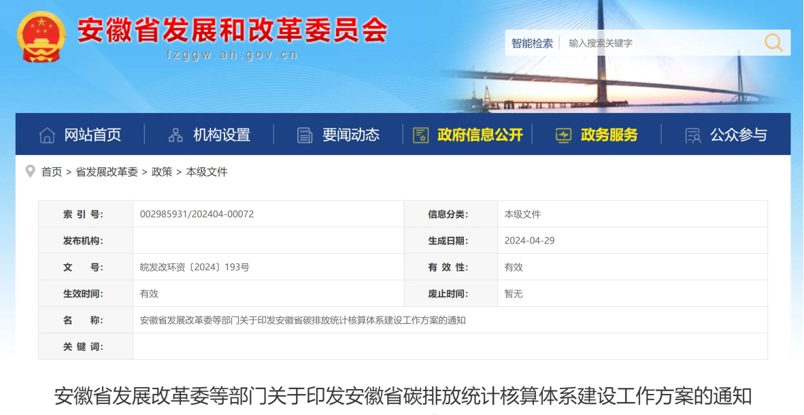
Task: Go to 政策 in breadcrumb
Action: [x=162, y=172]
